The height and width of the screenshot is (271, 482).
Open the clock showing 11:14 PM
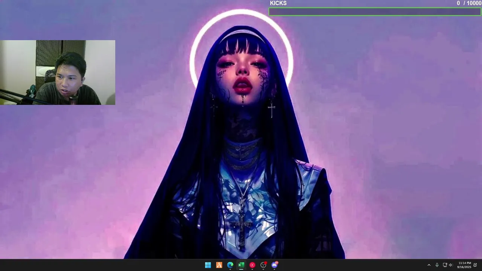(464, 265)
